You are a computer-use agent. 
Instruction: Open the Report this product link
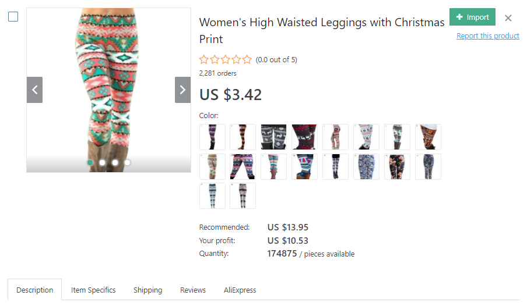[x=487, y=36]
